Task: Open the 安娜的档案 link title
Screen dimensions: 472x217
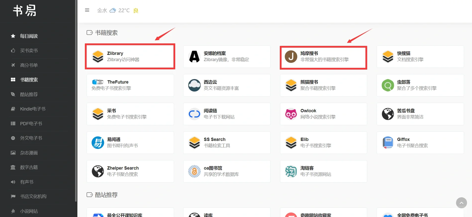Action: click(215, 53)
